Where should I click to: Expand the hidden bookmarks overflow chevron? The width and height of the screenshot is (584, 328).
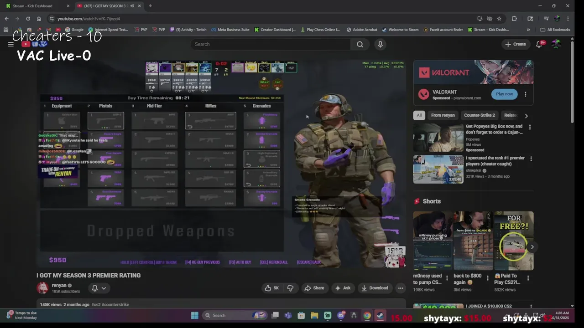pos(528,30)
